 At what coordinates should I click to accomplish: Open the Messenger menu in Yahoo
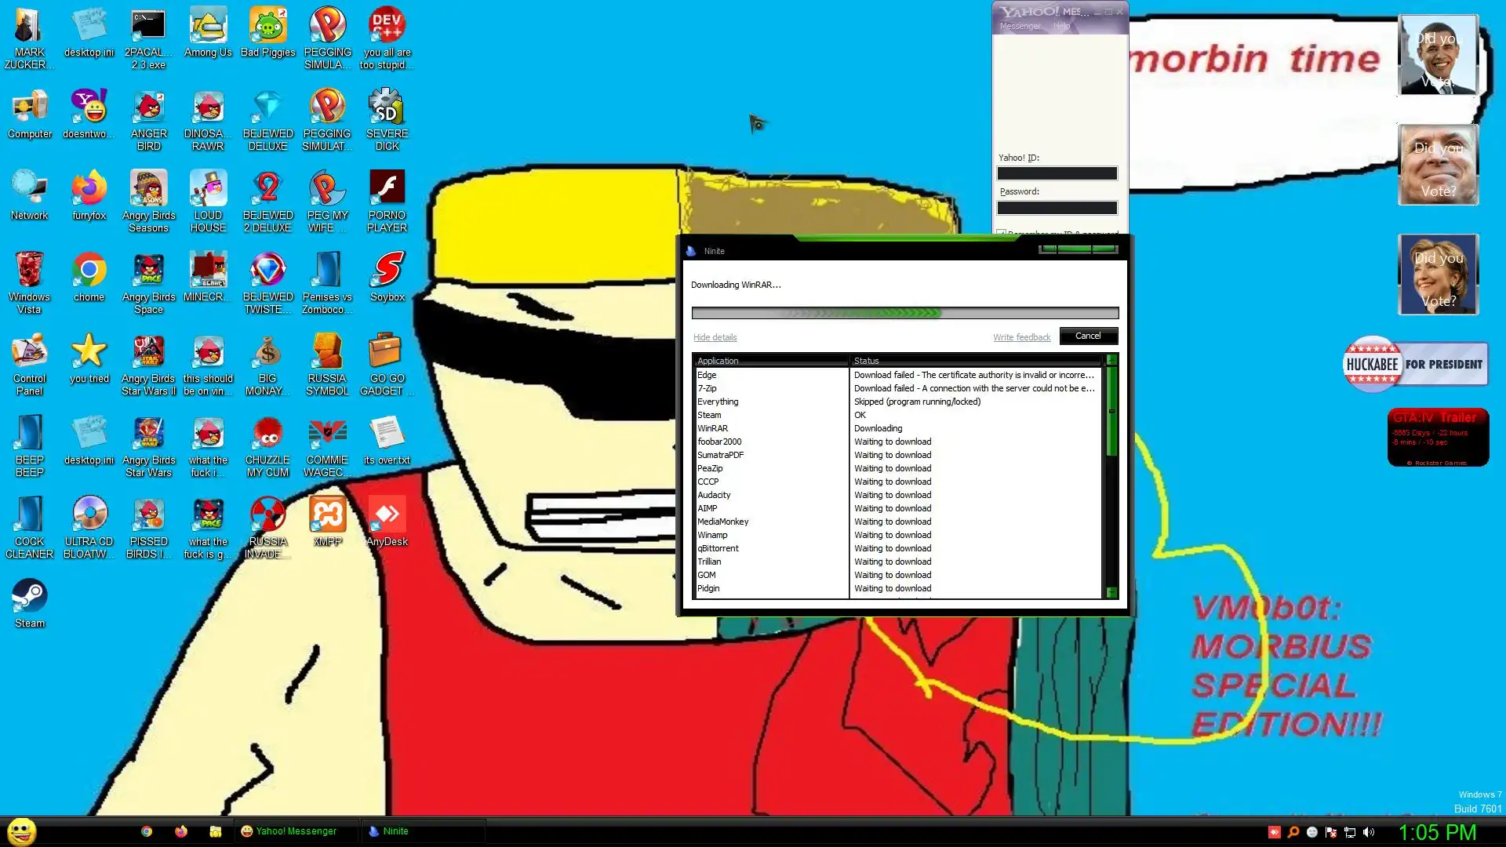coord(1020,26)
